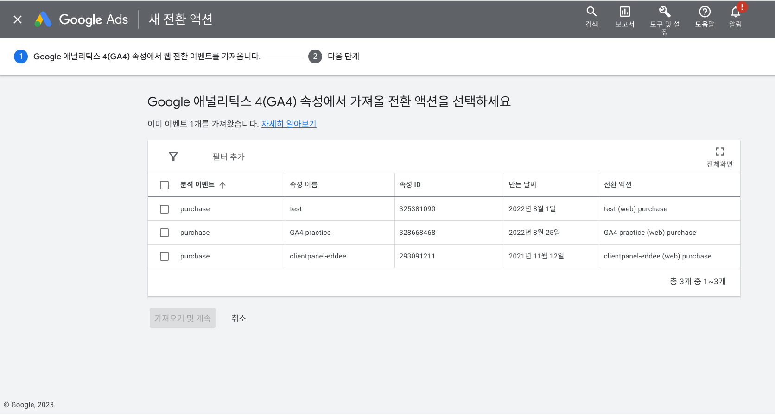Viewport: 775px width, 415px height.
Task: Check the purchase row for clientpanel-eddee
Action: coord(164,256)
